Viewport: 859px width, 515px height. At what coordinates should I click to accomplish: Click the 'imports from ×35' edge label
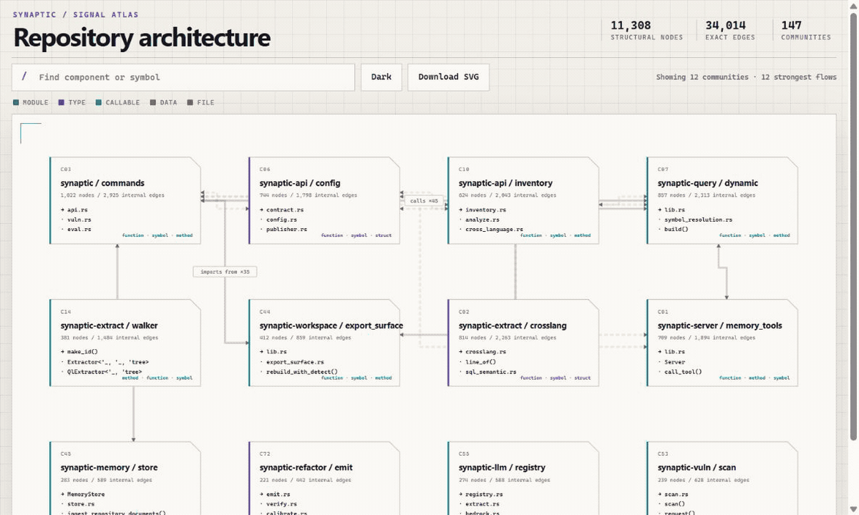click(225, 272)
